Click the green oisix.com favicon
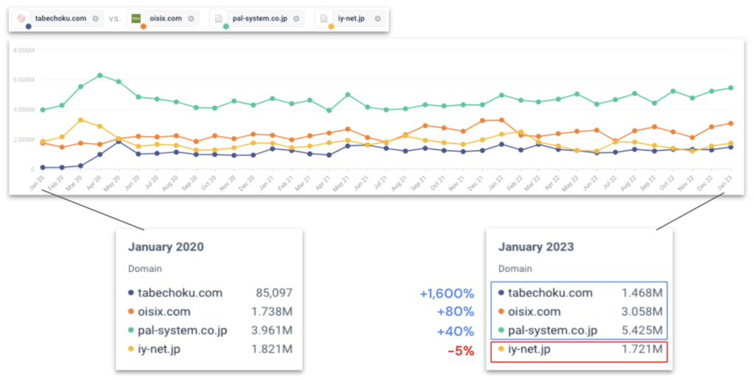Image resolution: width=754 pixels, height=380 pixels. point(136,18)
